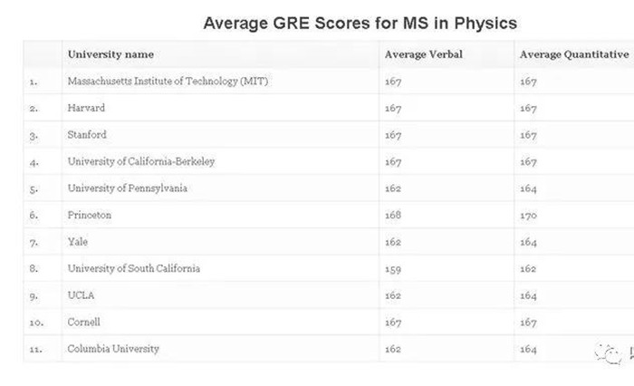The image size is (634, 386).
Task: Click the Cornell university name
Action: 83,322
